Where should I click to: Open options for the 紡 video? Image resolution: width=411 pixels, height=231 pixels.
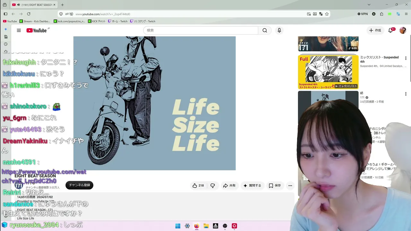406,94
